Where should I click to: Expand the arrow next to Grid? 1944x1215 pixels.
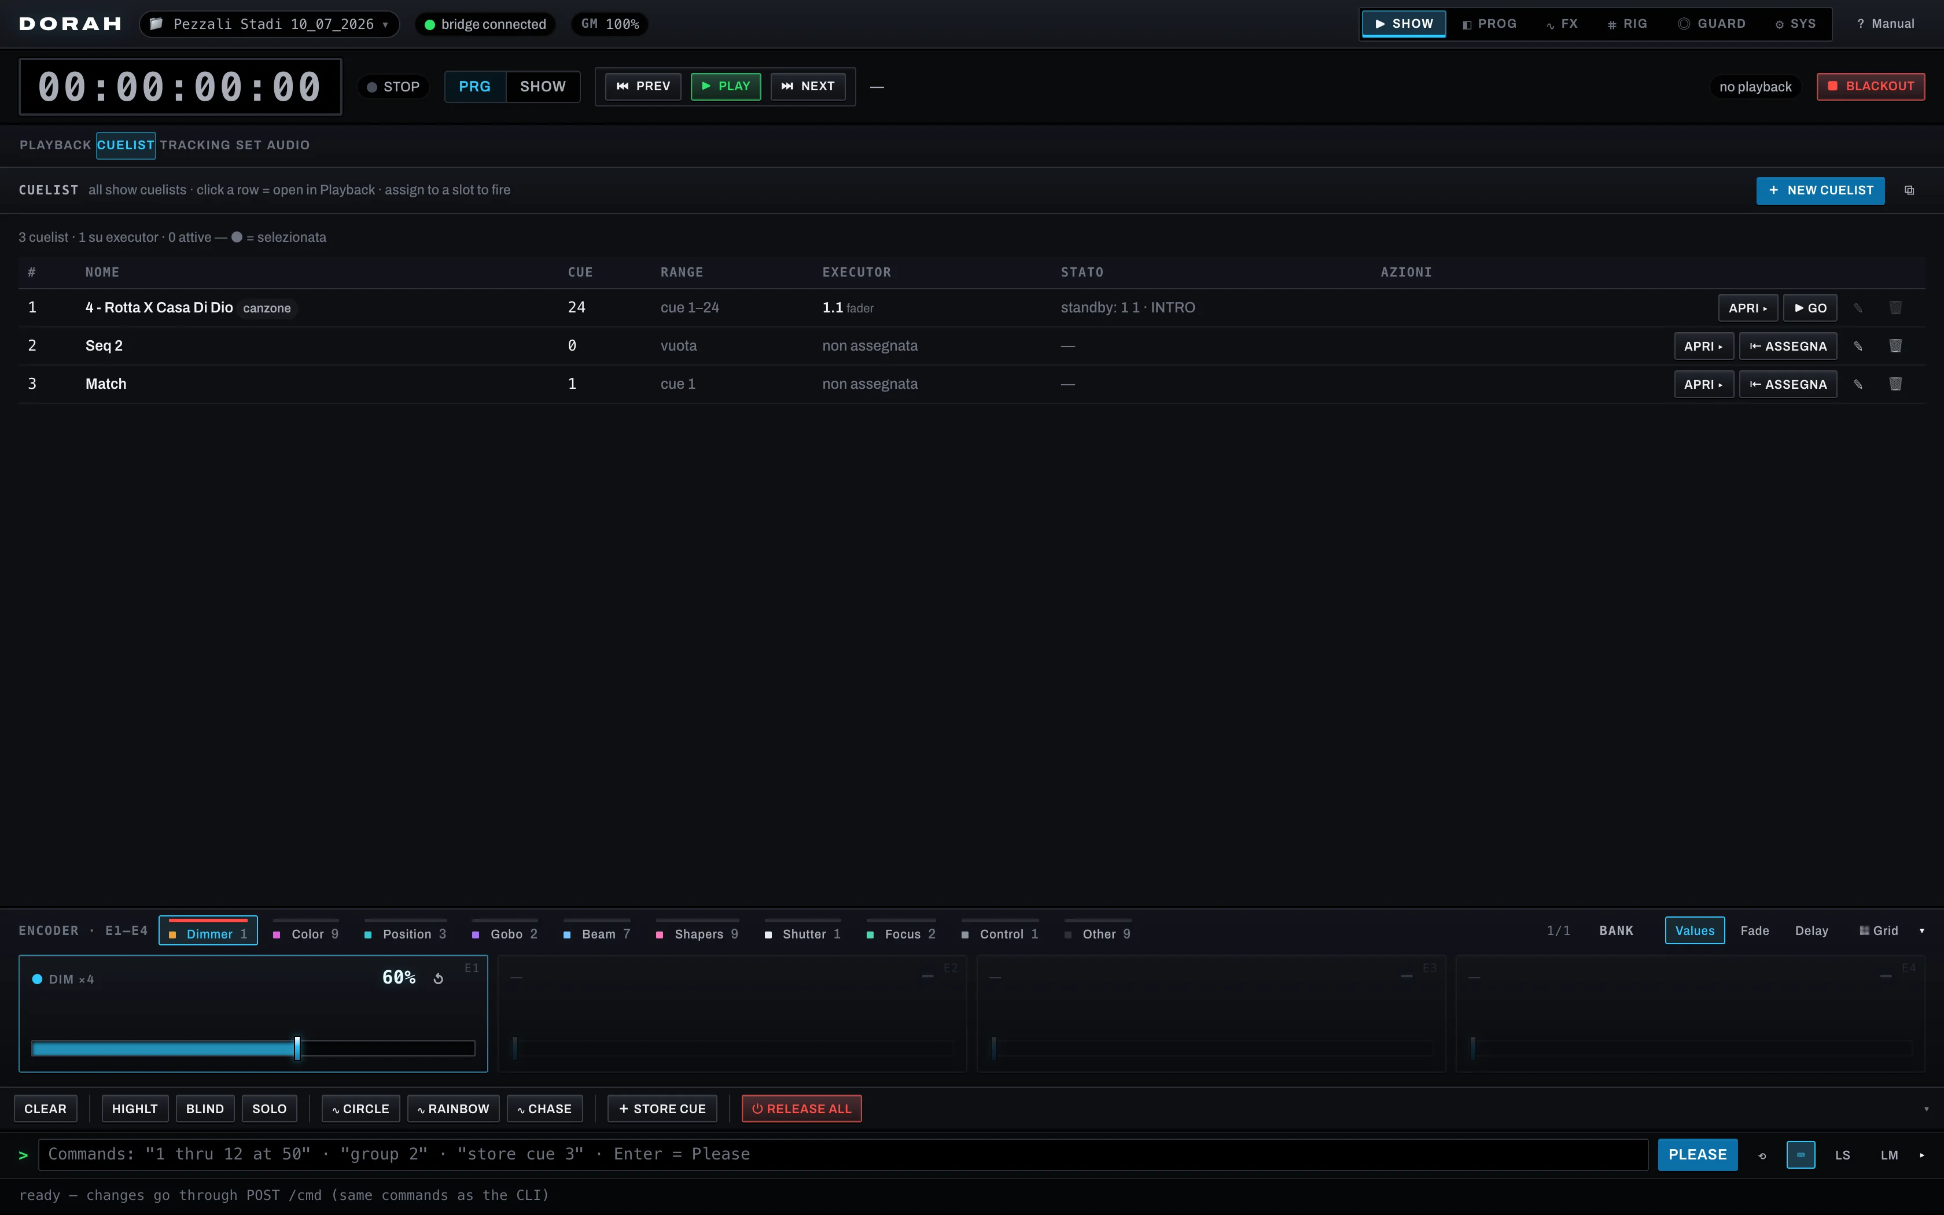pyautogui.click(x=1921, y=930)
